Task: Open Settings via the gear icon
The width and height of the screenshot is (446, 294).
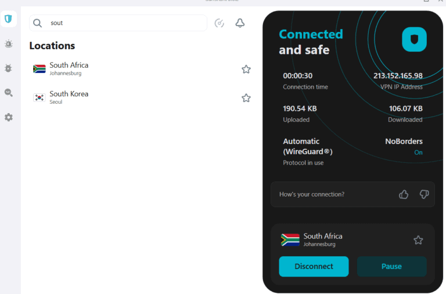Action: click(8, 117)
